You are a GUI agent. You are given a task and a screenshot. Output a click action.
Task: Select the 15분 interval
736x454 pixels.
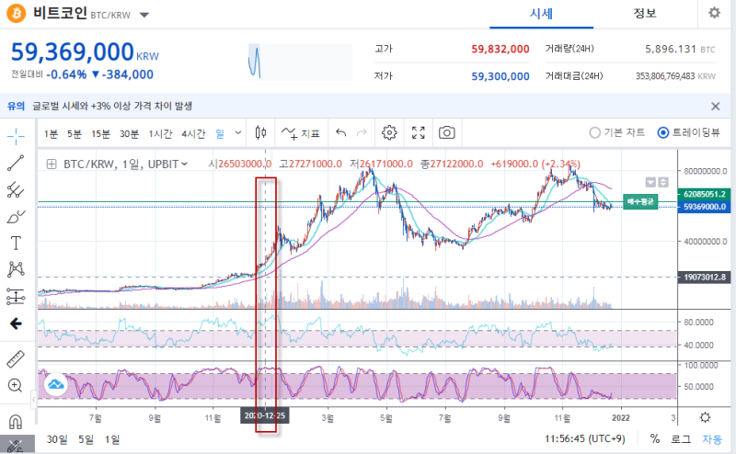tap(100, 133)
